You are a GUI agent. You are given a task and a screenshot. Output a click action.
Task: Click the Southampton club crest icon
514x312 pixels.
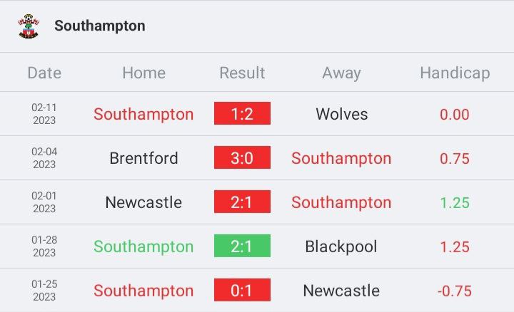[29, 26]
